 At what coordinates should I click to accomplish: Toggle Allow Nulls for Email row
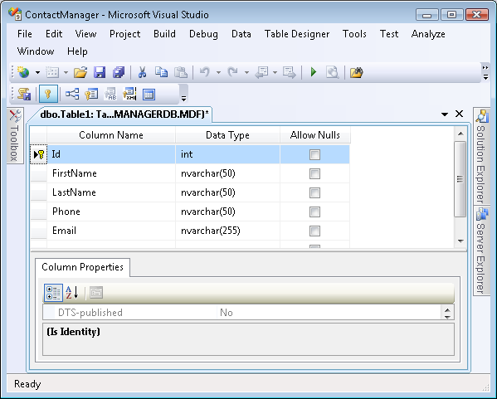point(314,231)
